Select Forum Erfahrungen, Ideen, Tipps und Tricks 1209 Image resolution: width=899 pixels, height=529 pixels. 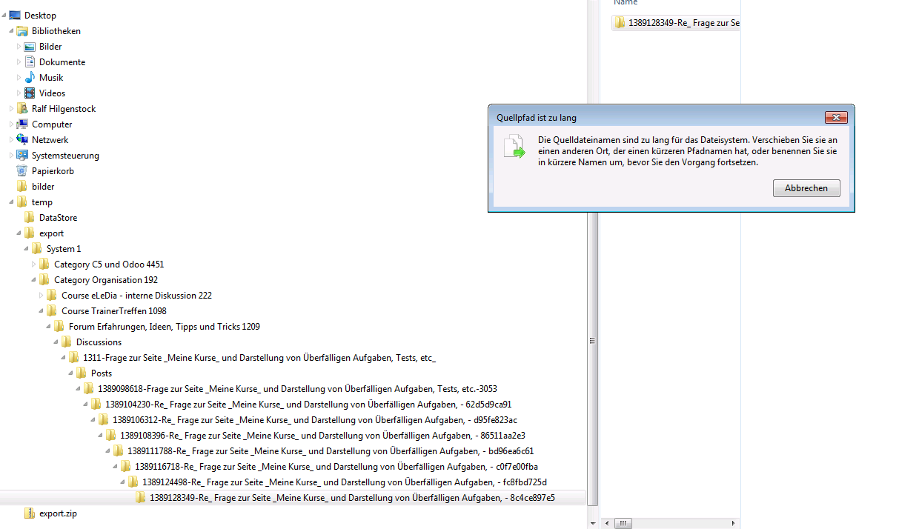pos(165,327)
